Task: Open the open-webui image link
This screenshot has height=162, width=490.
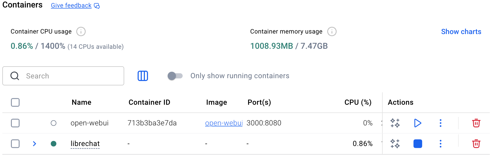Action: tap(224, 123)
